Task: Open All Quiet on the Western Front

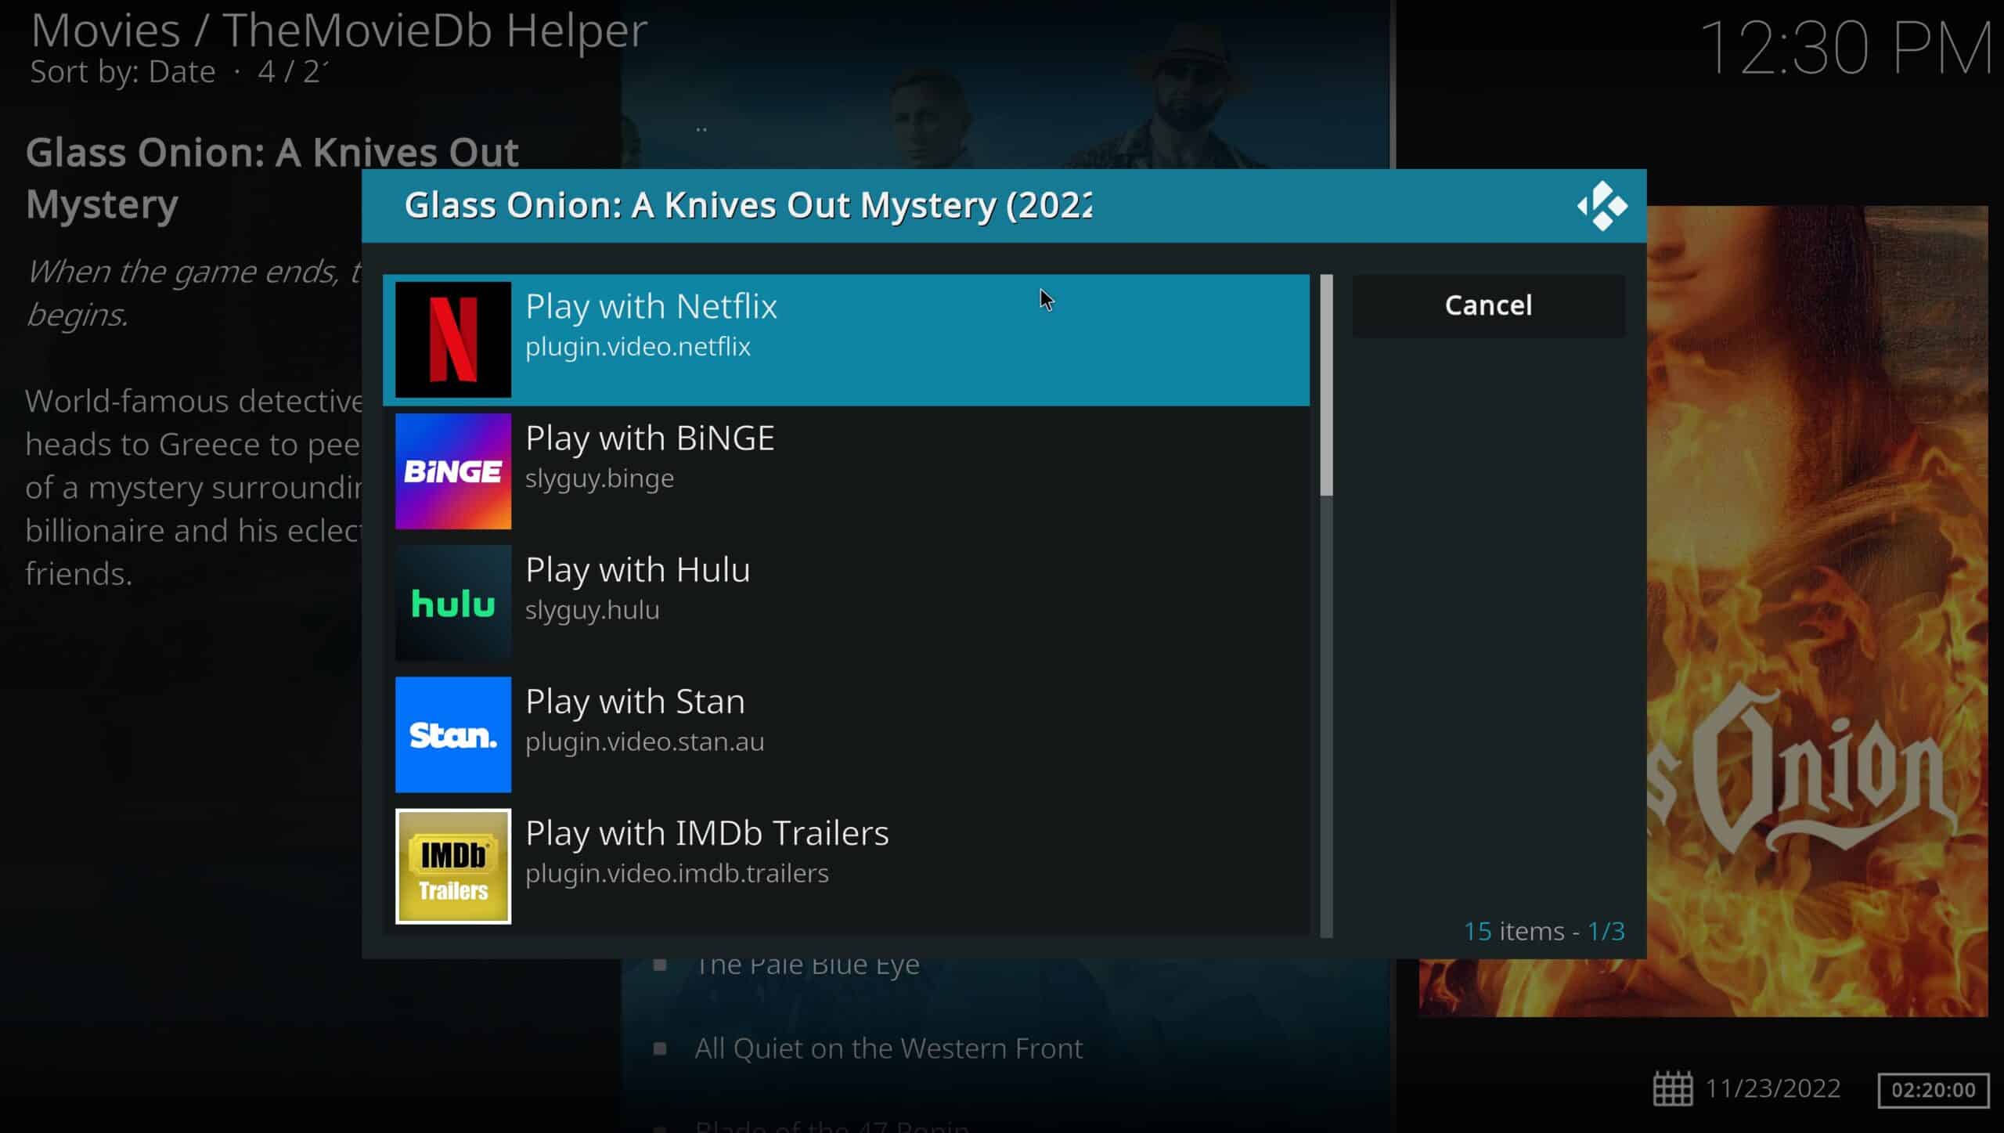Action: coord(888,1048)
